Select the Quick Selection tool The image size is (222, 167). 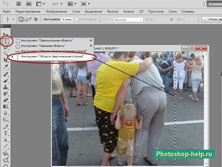tap(6, 53)
